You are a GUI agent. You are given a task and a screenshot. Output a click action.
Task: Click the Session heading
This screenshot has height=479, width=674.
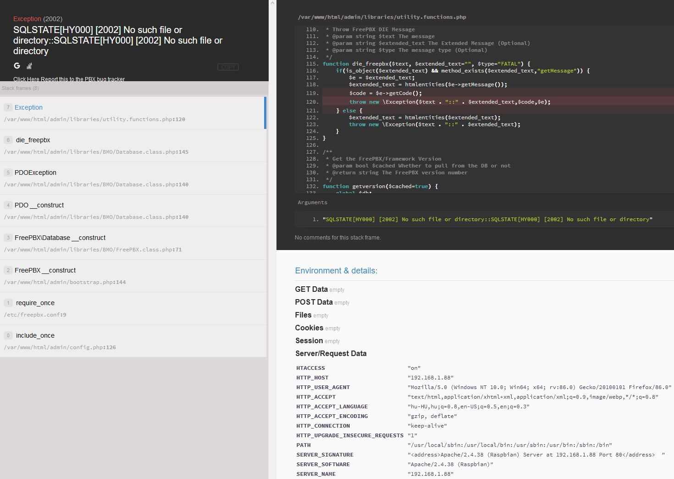(309, 340)
